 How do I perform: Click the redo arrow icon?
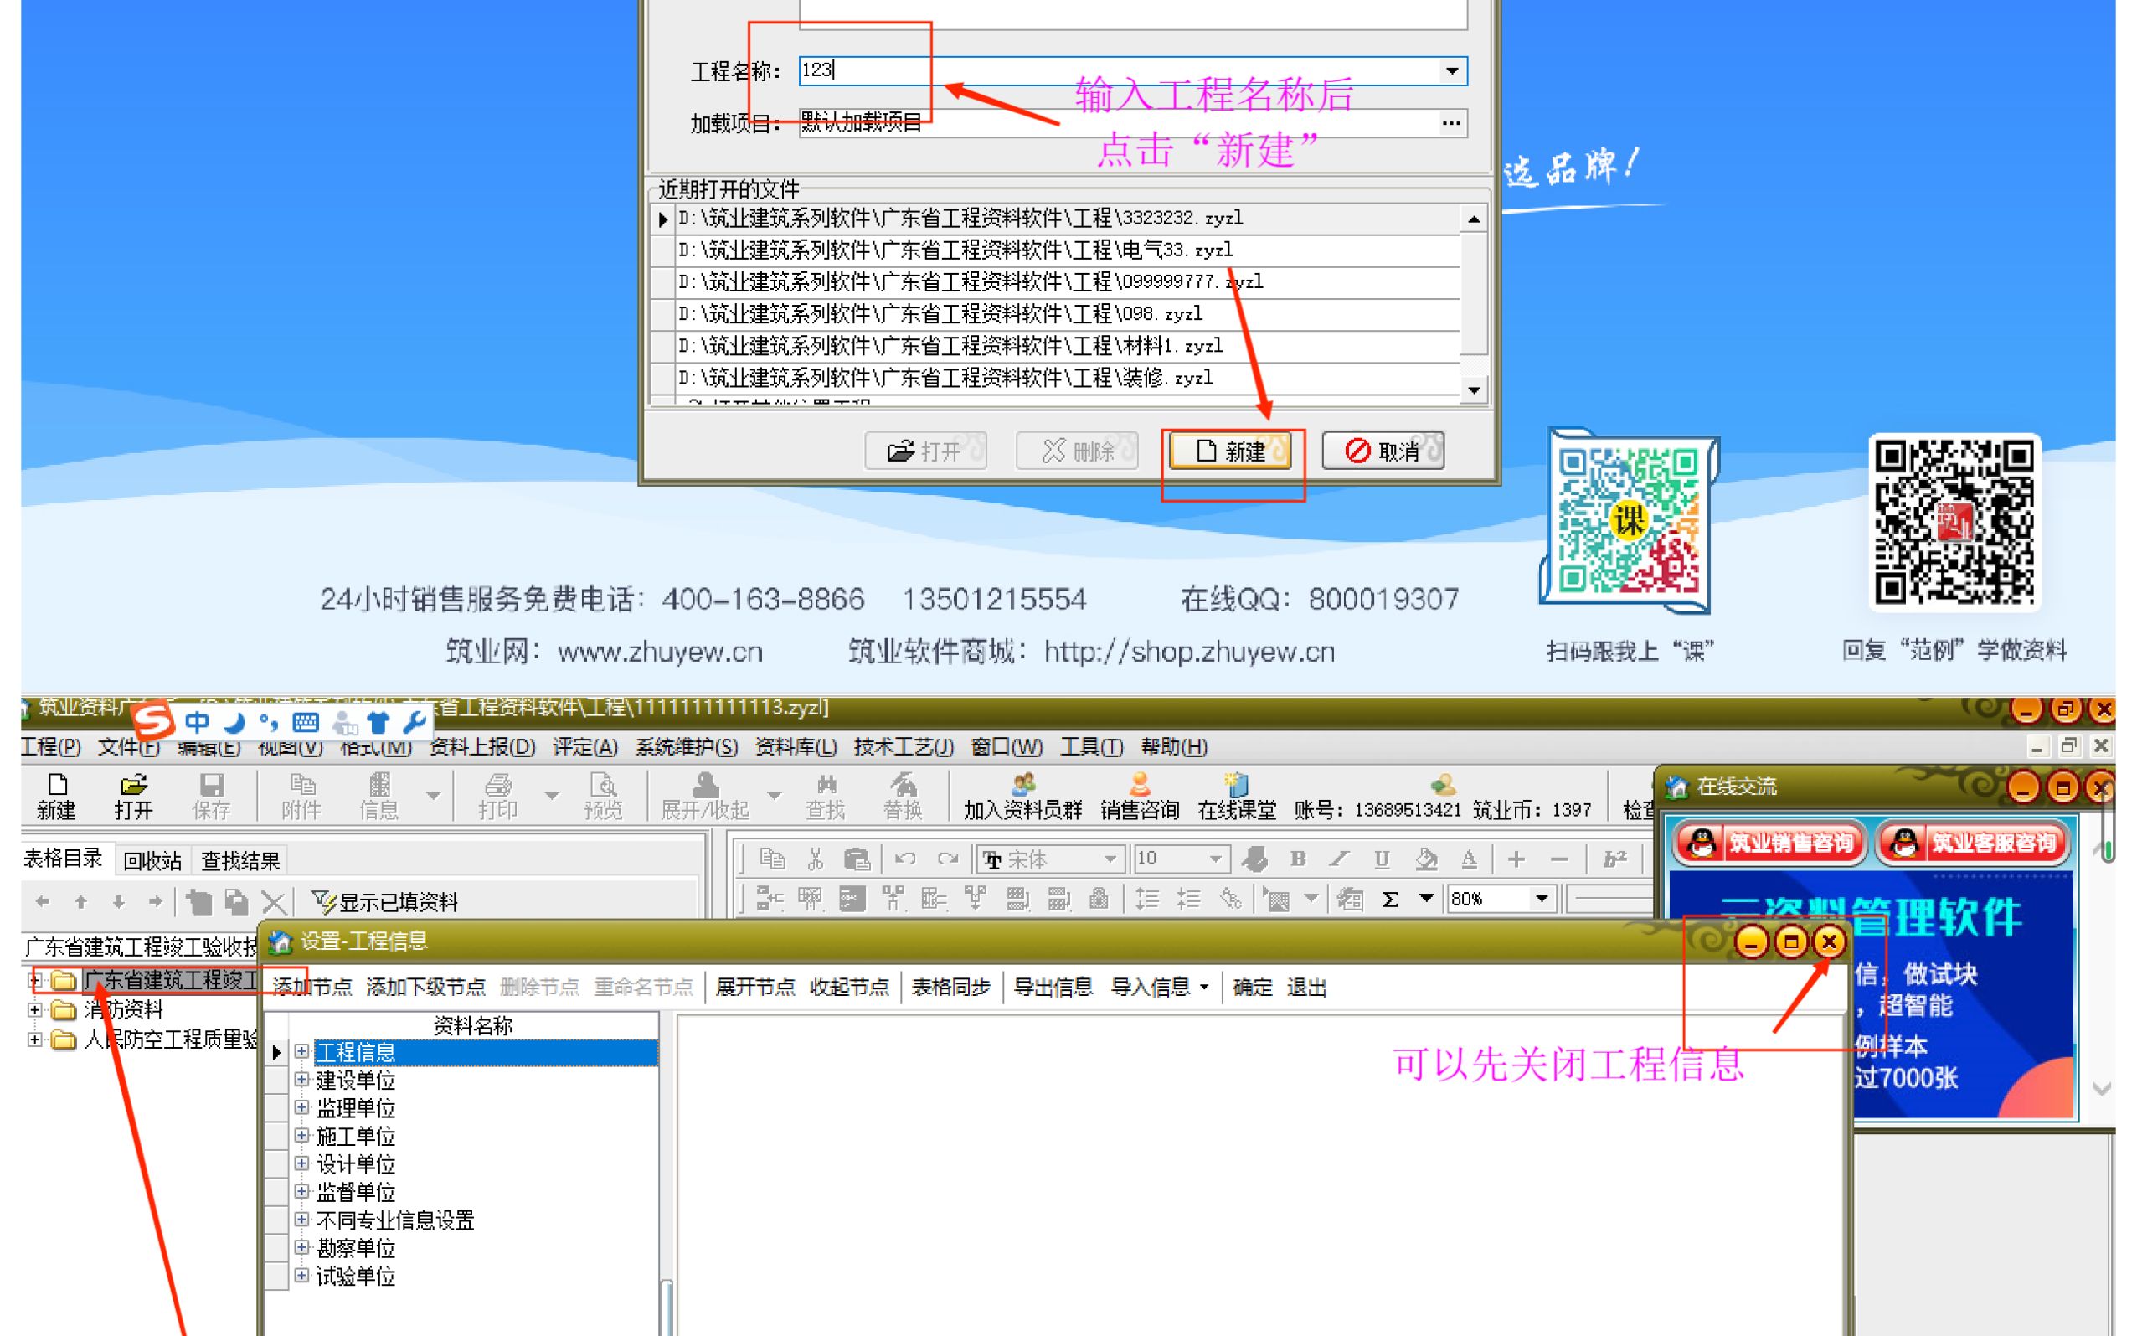[948, 858]
